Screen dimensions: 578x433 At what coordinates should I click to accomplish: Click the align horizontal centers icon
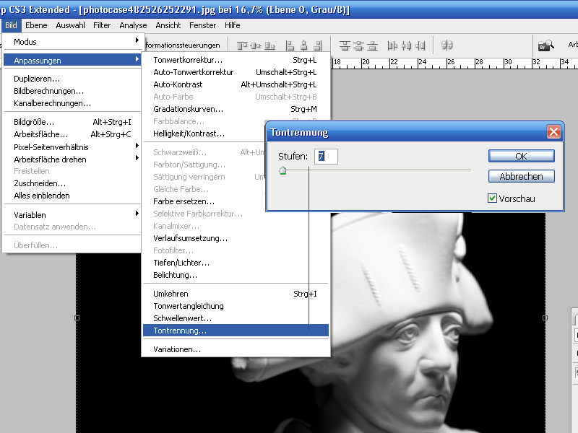coord(303,45)
